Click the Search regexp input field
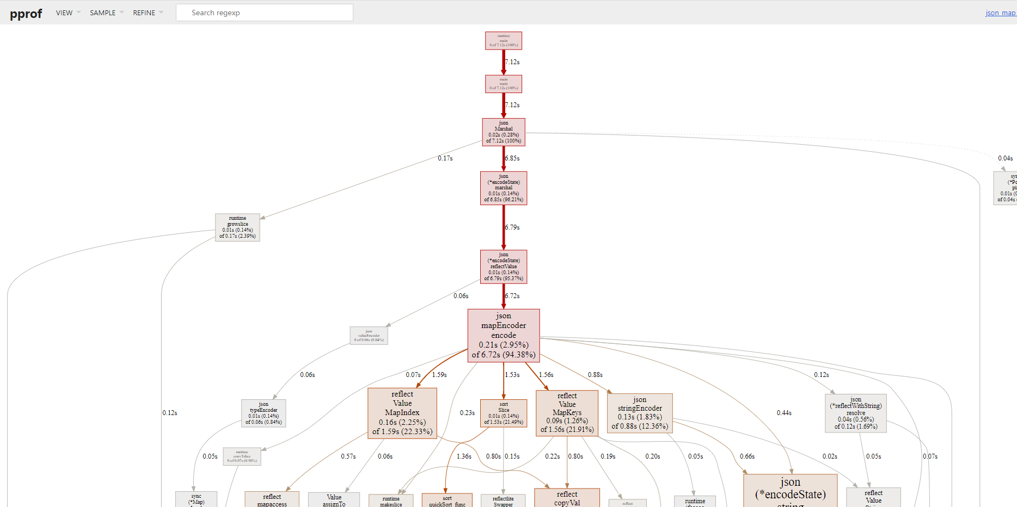The width and height of the screenshot is (1017, 507). [264, 12]
